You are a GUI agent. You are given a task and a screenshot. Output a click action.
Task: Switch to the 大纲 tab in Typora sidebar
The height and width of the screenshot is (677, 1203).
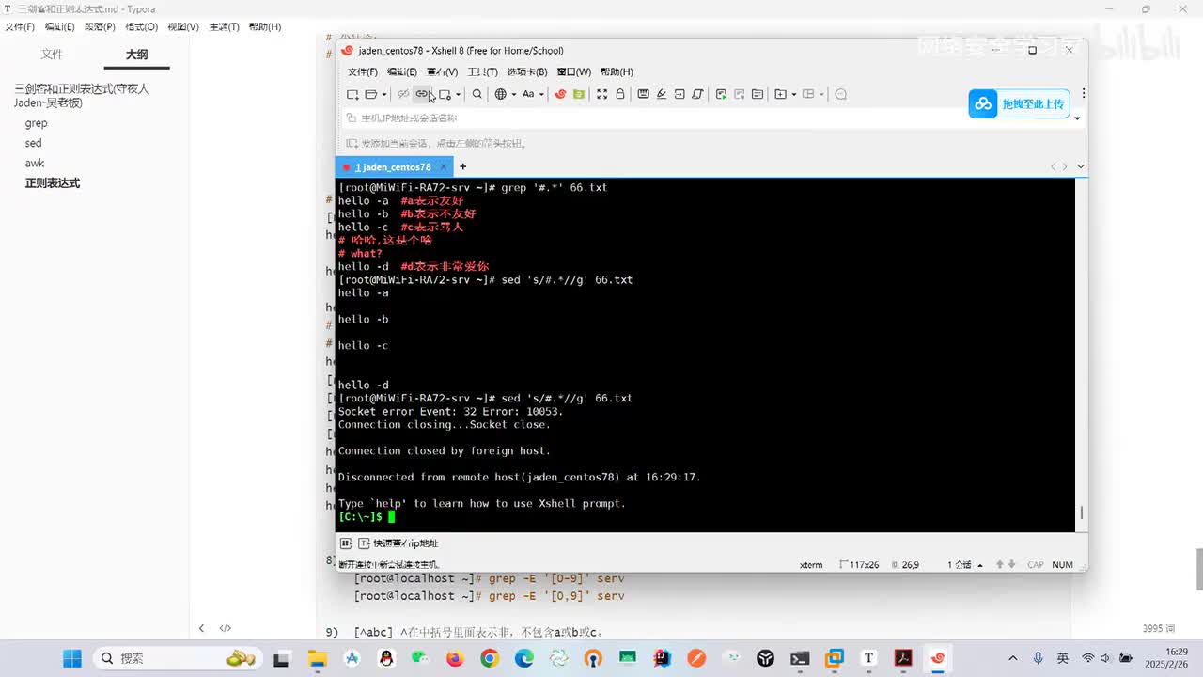click(137, 55)
